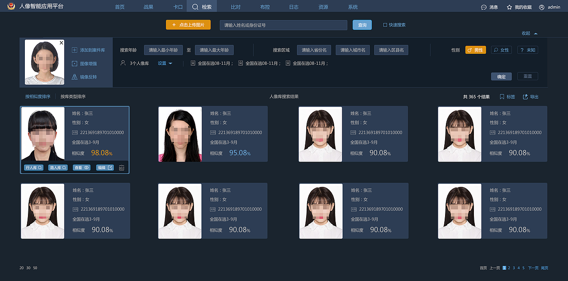Click the 导出 export icon

525,96
